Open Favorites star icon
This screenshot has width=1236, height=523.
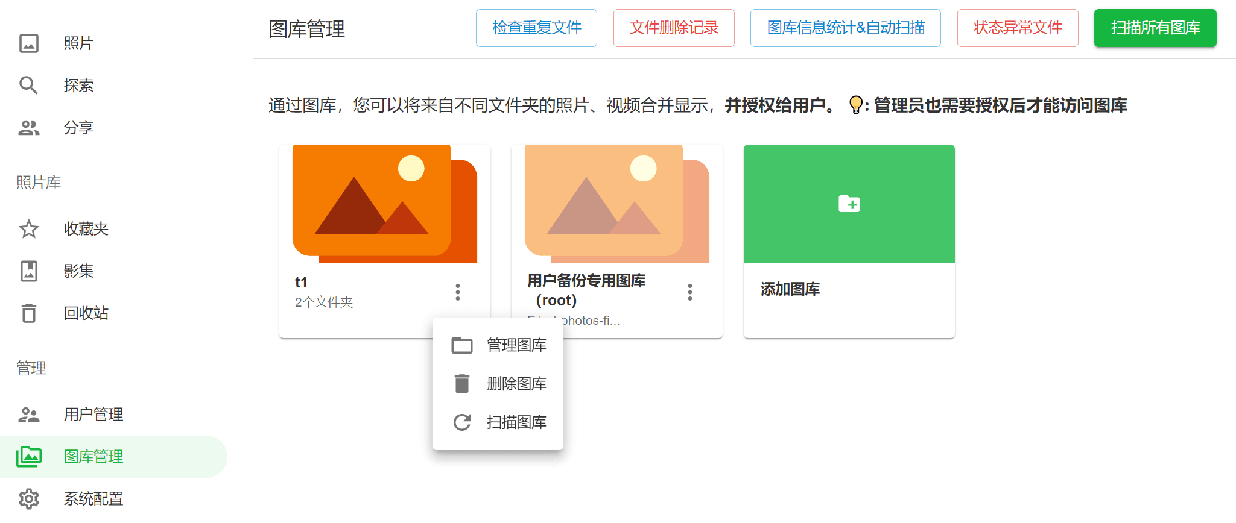click(29, 229)
